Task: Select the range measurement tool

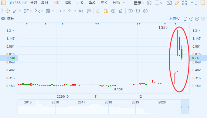Action: pos(59,11)
